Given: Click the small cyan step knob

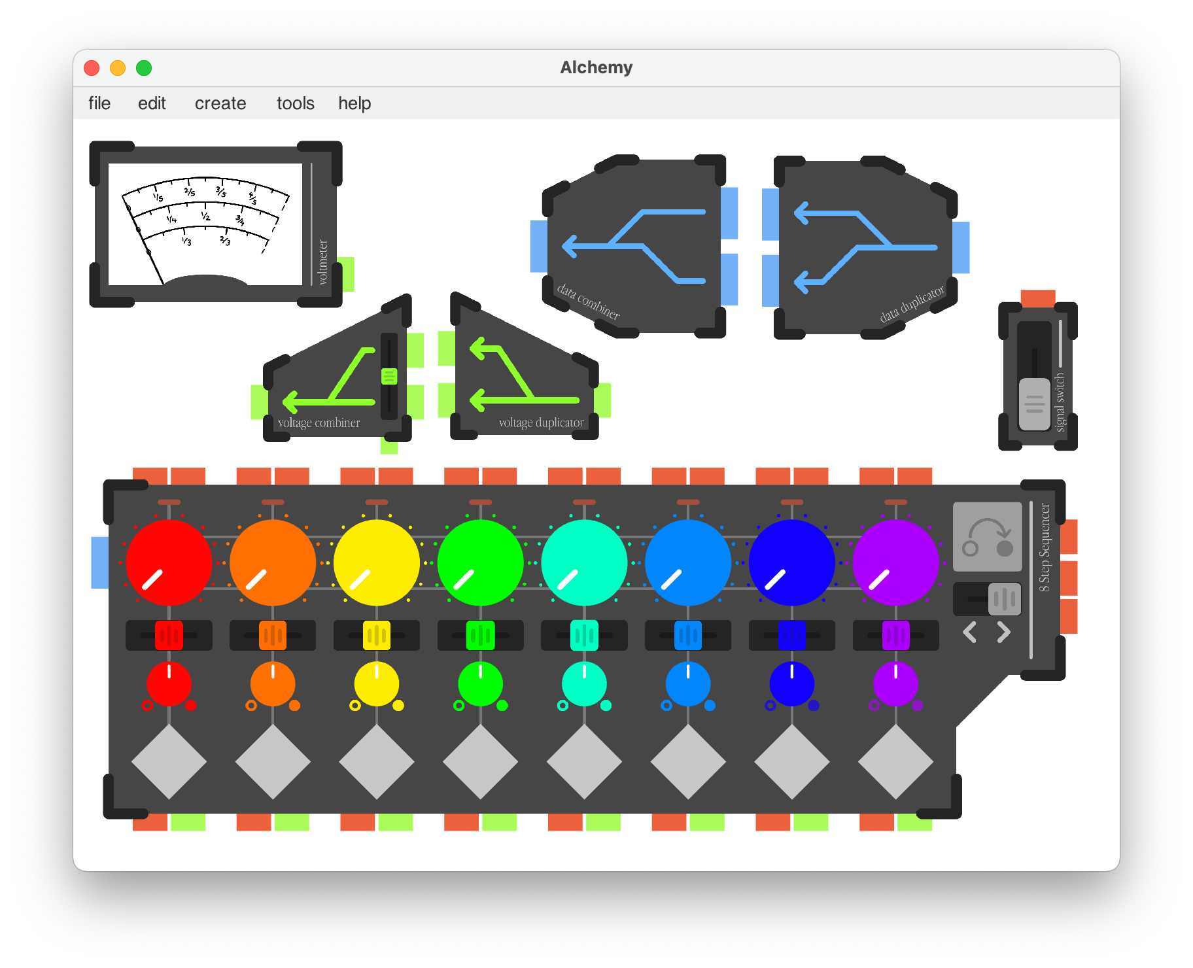Looking at the screenshot, I should point(584,684).
